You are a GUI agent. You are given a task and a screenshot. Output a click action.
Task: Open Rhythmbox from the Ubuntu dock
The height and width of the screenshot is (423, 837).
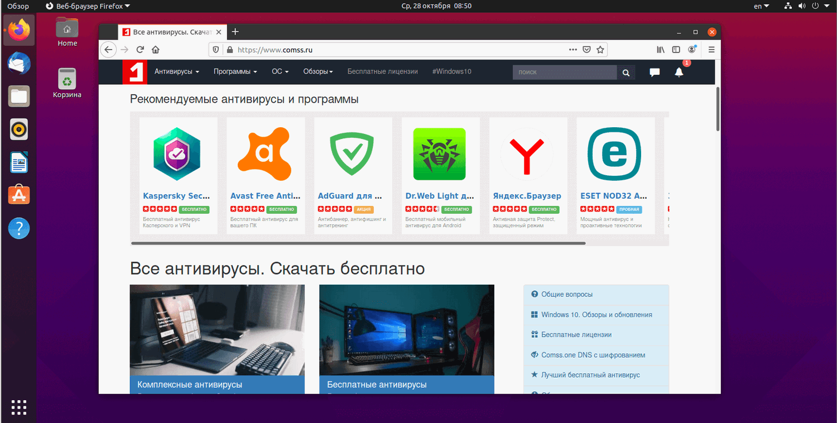19,130
